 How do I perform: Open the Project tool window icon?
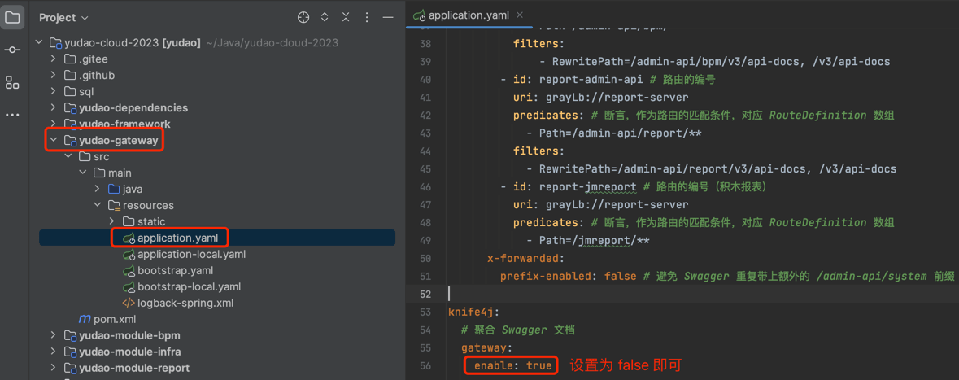pyautogui.click(x=12, y=17)
